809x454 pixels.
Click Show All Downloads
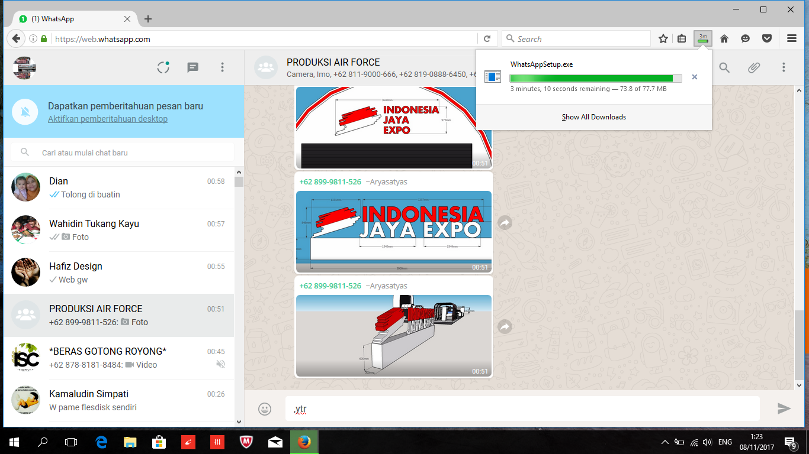pyautogui.click(x=594, y=117)
